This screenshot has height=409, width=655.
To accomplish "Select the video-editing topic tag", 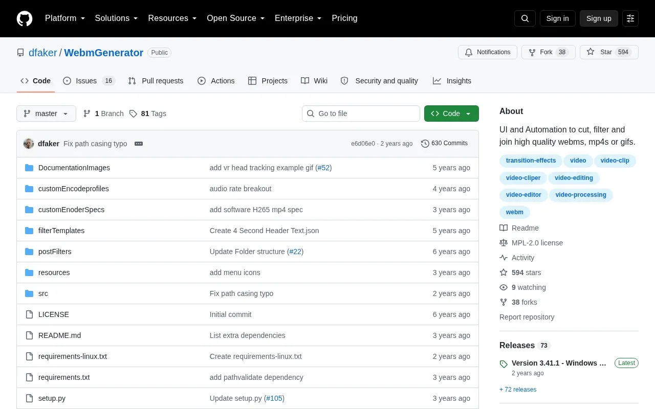I will (574, 178).
